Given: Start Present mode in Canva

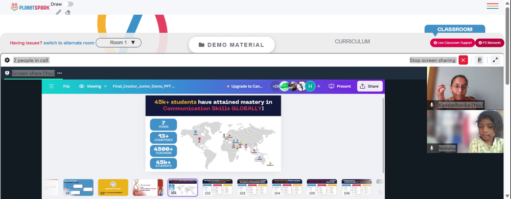Looking at the screenshot, I should (x=340, y=86).
